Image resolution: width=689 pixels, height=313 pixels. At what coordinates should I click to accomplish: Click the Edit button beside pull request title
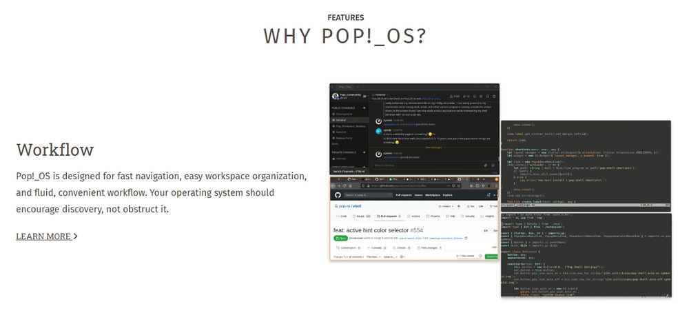486,230
